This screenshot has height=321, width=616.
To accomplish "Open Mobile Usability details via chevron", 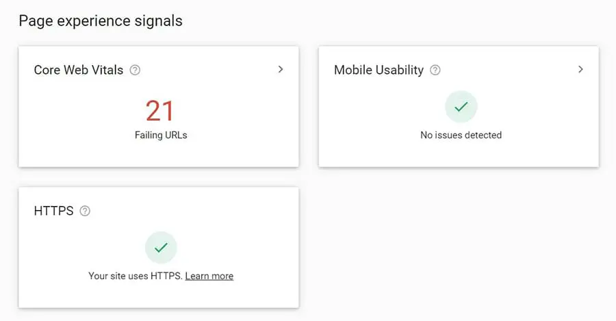I will click(580, 69).
